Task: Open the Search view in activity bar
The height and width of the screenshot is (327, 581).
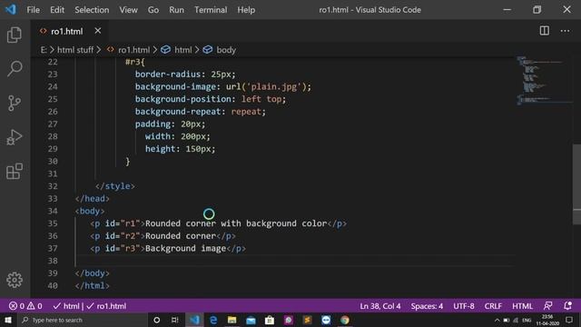Action: (15, 69)
